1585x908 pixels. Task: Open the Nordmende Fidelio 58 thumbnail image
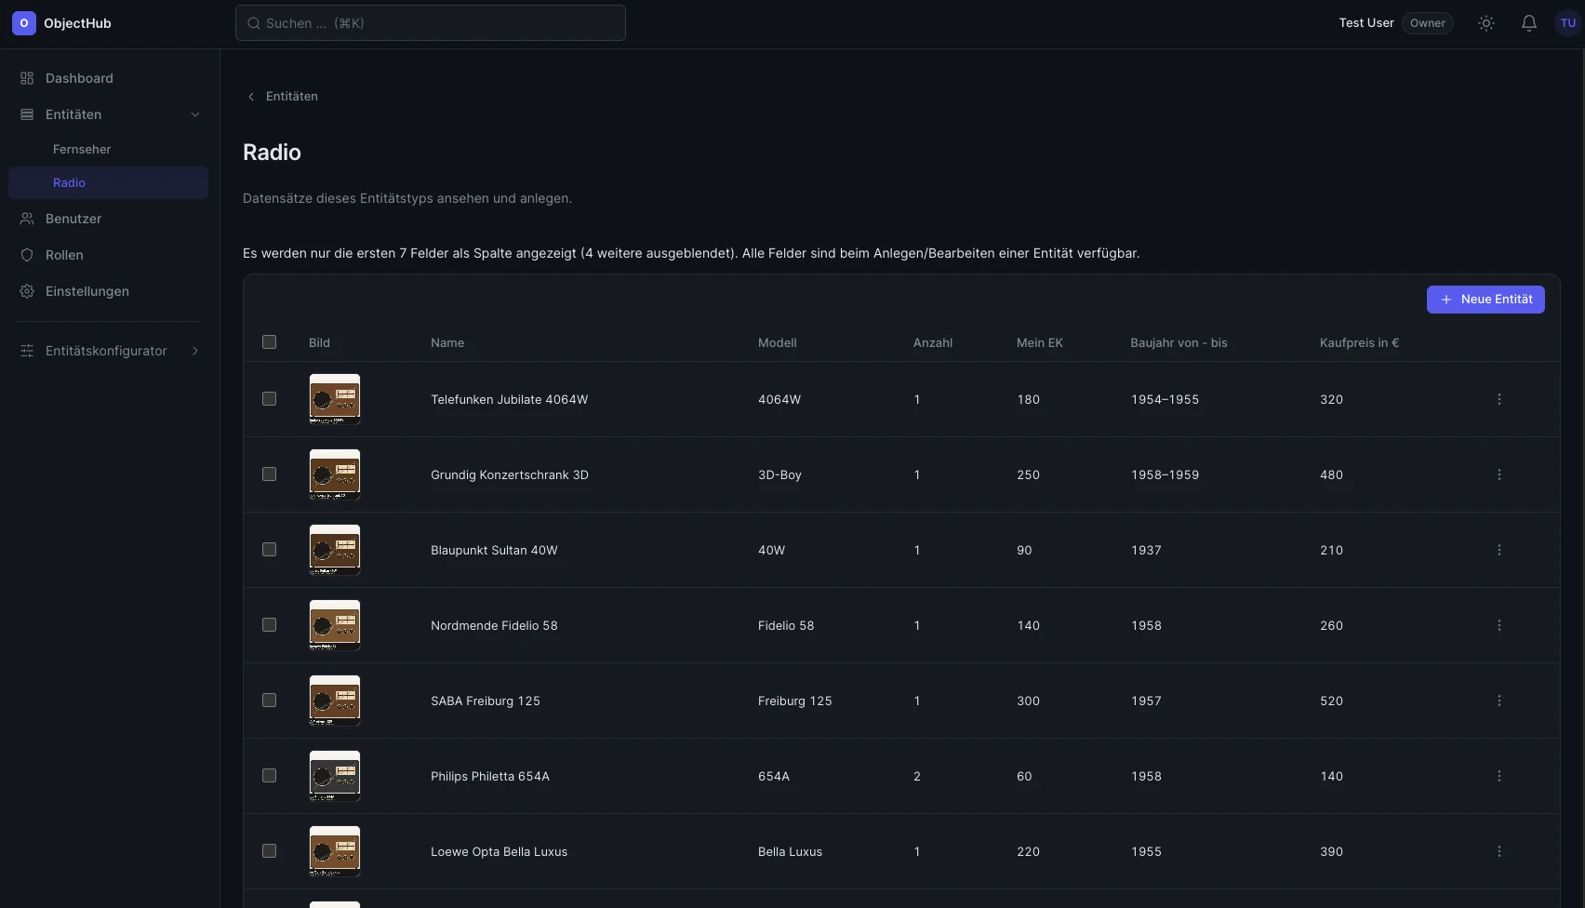(x=335, y=625)
